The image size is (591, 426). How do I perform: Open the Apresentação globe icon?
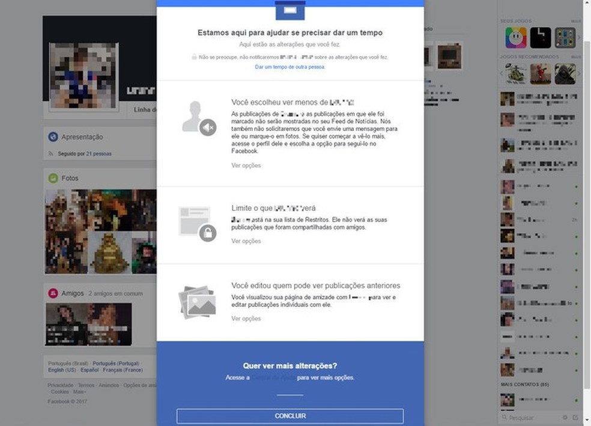click(53, 137)
